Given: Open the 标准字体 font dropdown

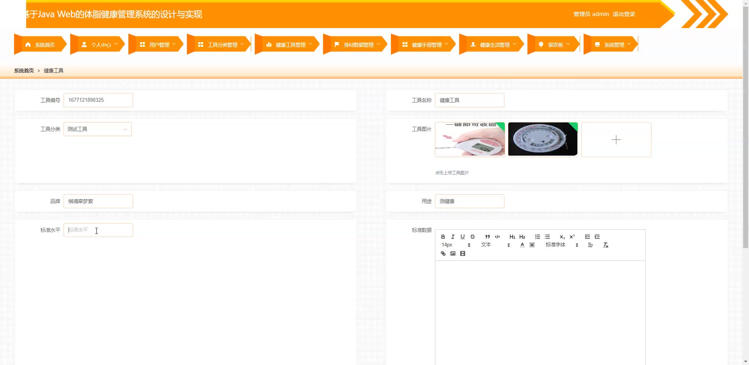Looking at the screenshot, I should tap(562, 245).
